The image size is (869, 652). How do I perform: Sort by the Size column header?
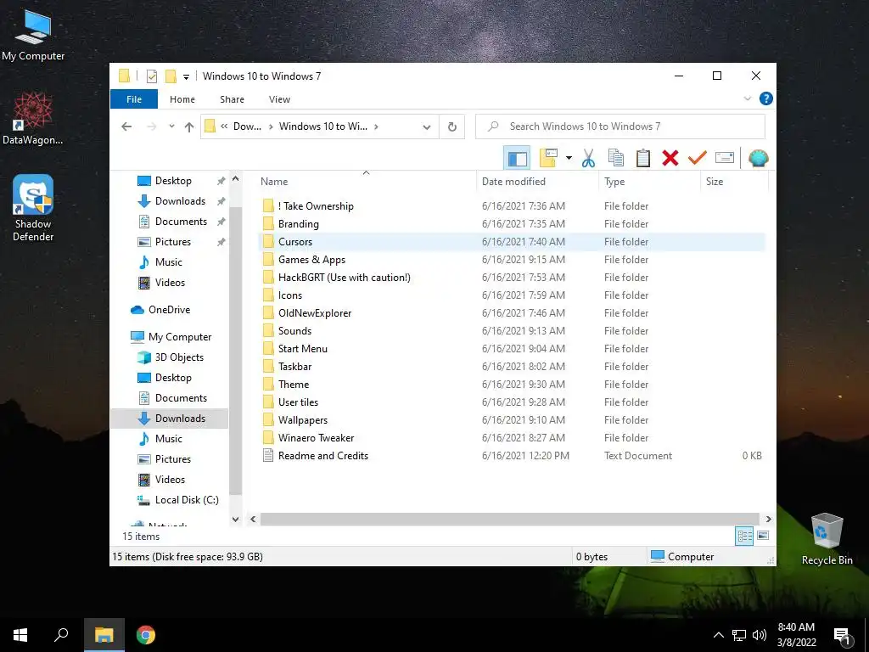click(735, 182)
